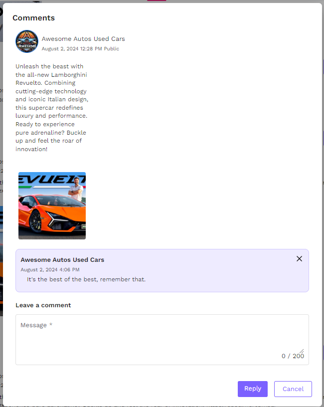Image resolution: width=324 pixels, height=407 pixels.
Task: Click the 'Leave a comment' label
Action: pos(43,305)
